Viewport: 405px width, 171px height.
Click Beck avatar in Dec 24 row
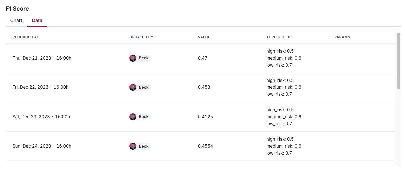(x=133, y=146)
